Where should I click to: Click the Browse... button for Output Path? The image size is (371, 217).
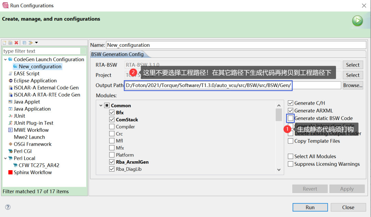click(353, 85)
